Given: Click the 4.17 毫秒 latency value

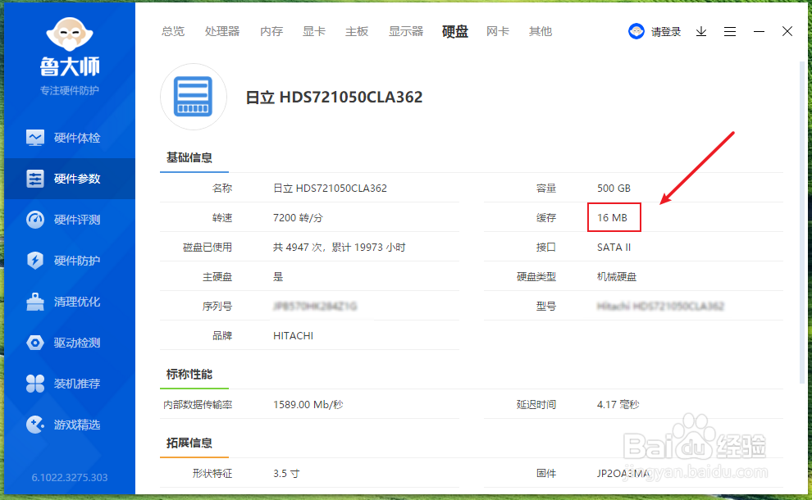Looking at the screenshot, I should 618,405.
